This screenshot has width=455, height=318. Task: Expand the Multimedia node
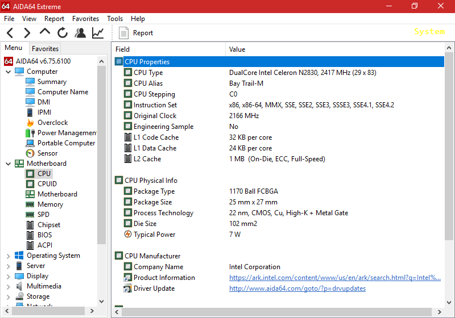point(8,286)
